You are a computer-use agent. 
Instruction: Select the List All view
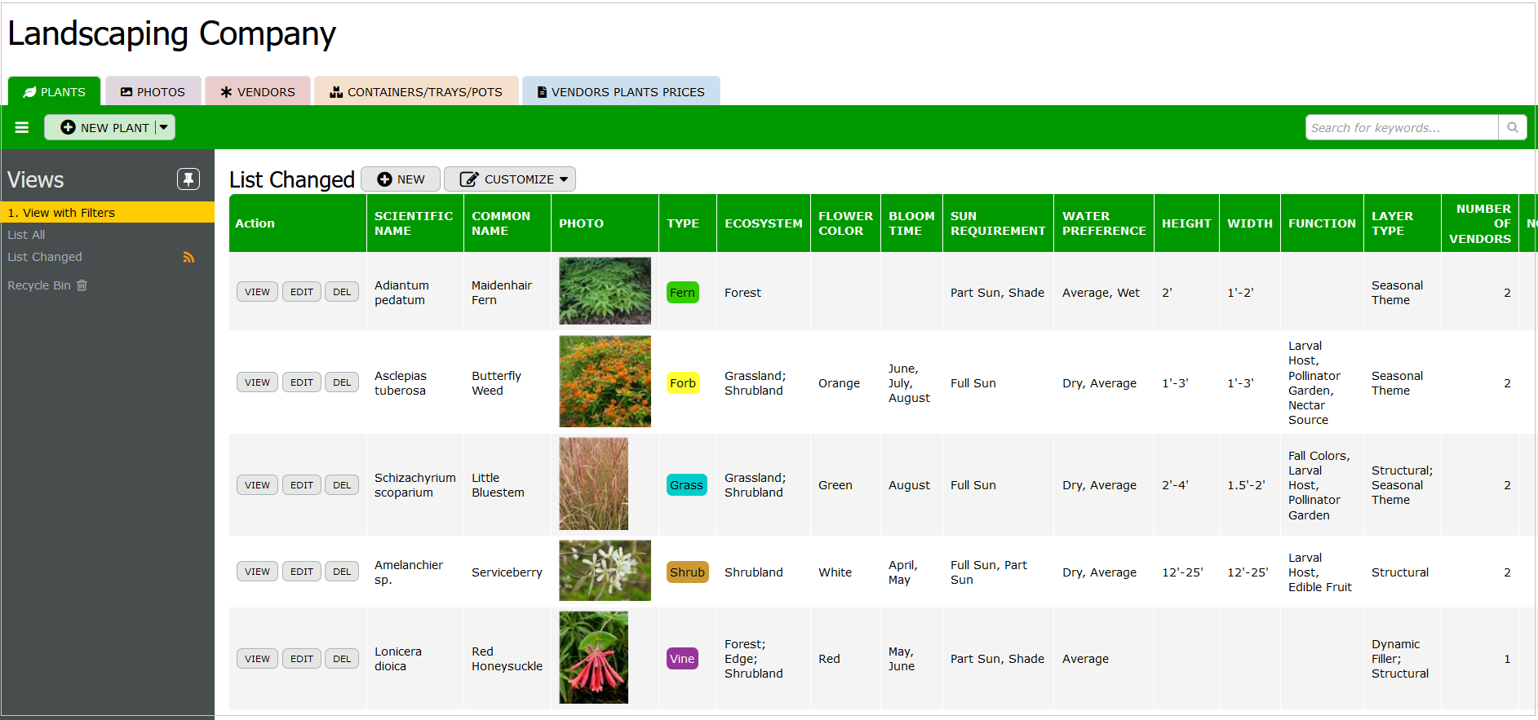(26, 235)
